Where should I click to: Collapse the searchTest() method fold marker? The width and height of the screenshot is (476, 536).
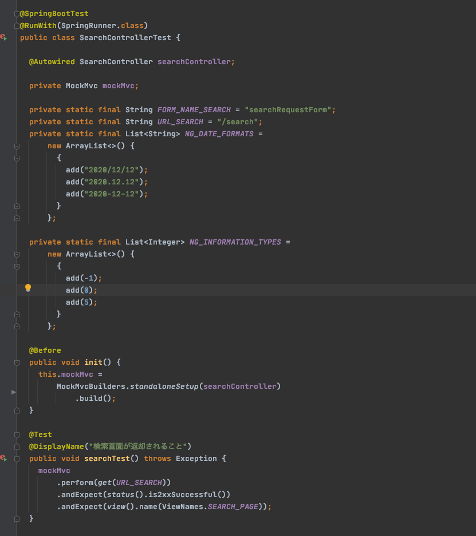pos(17,458)
